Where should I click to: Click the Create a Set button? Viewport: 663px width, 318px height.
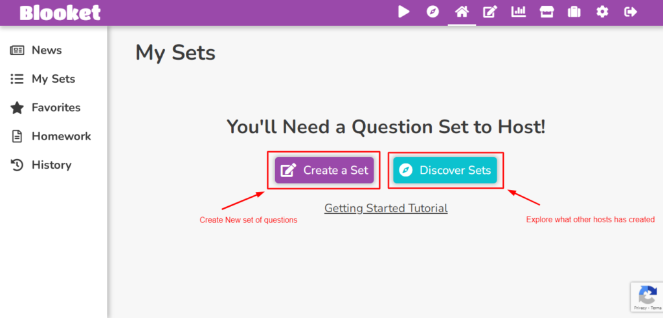tap(324, 170)
